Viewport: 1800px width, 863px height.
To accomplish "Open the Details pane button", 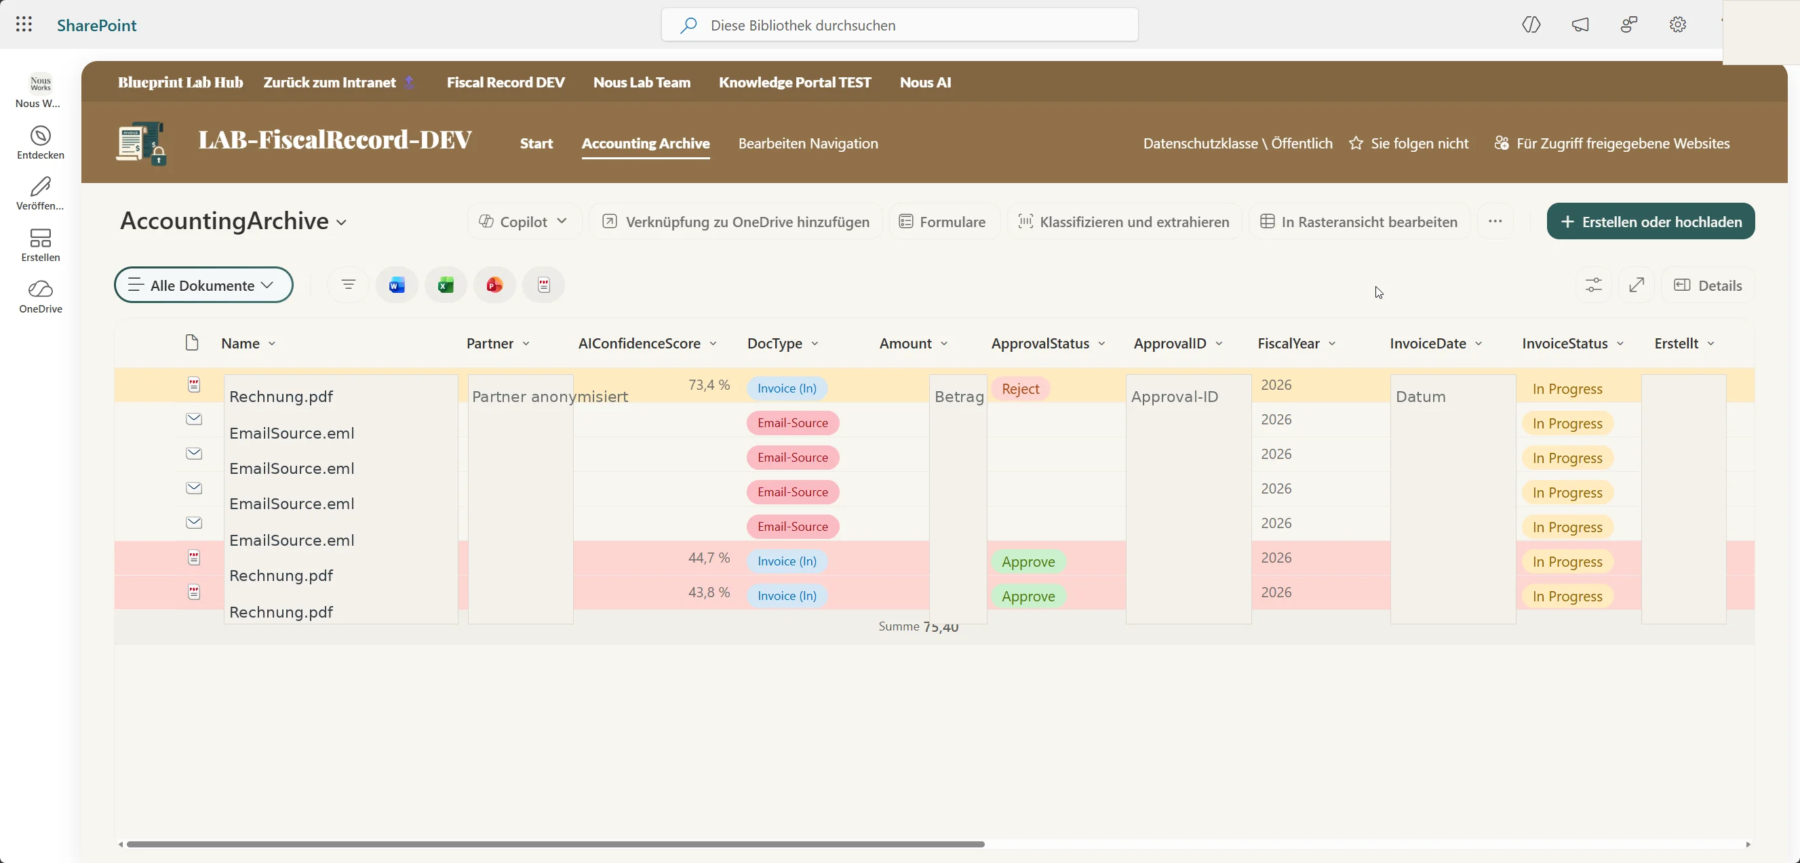I will 1708,285.
